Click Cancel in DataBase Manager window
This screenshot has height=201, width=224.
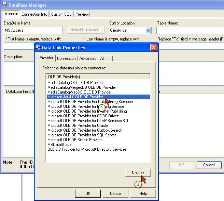click(x=209, y=165)
